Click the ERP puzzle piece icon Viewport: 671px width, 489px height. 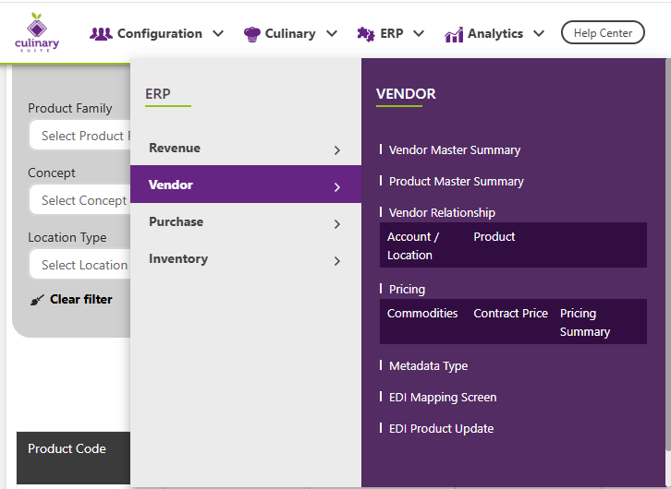pos(366,34)
